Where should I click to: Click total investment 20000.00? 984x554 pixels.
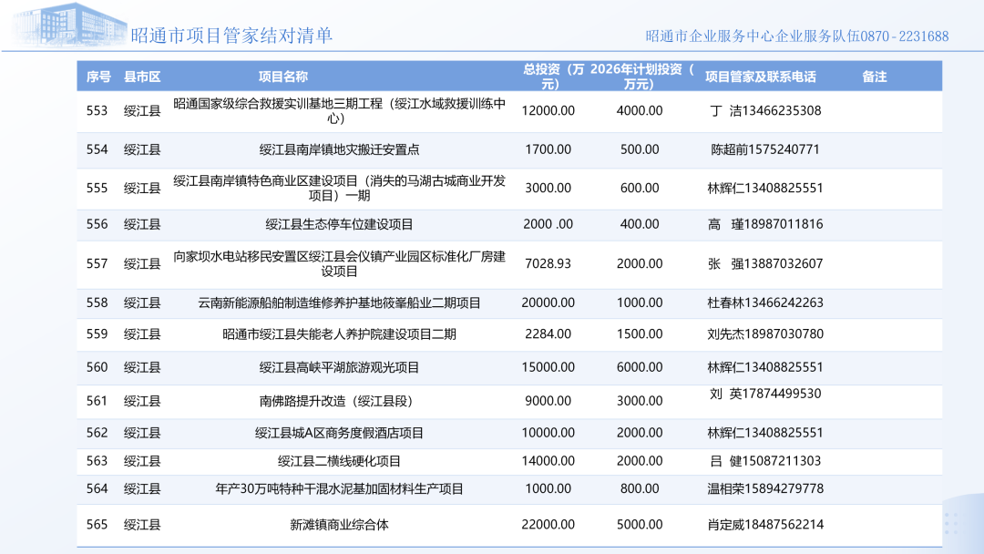point(548,303)
